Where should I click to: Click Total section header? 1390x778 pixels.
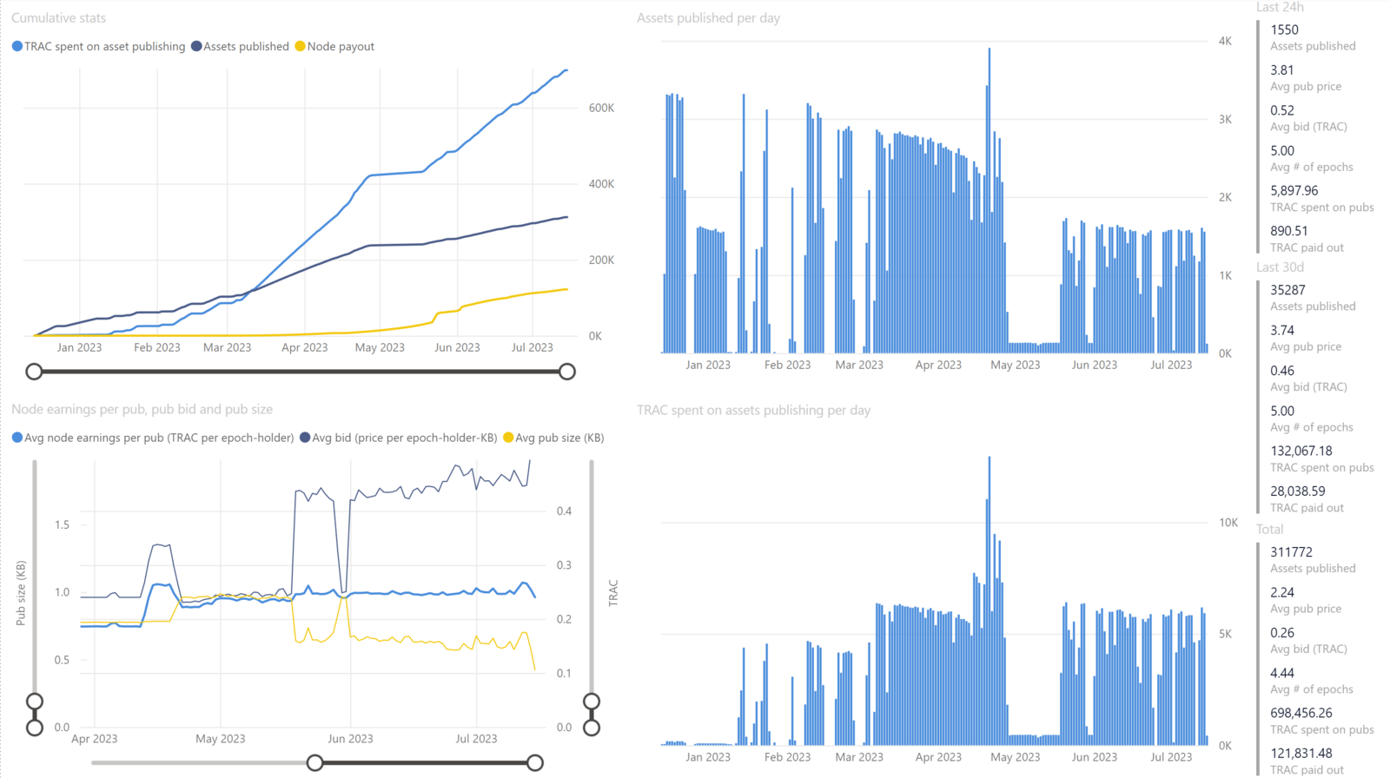click(x=1270, y=529)
